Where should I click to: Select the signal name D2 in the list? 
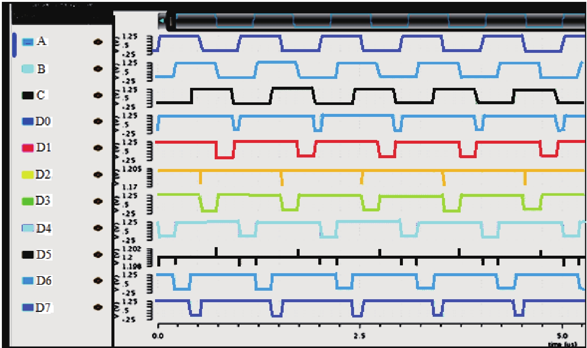tap(43, 175)
